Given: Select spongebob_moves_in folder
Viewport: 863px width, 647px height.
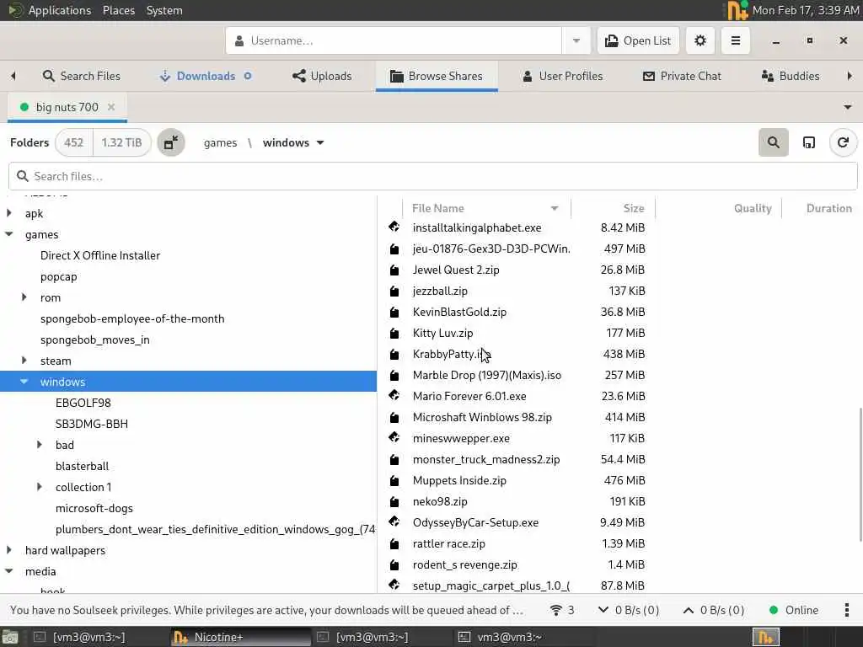Looking at the screenshot, I should coord(94,340).
